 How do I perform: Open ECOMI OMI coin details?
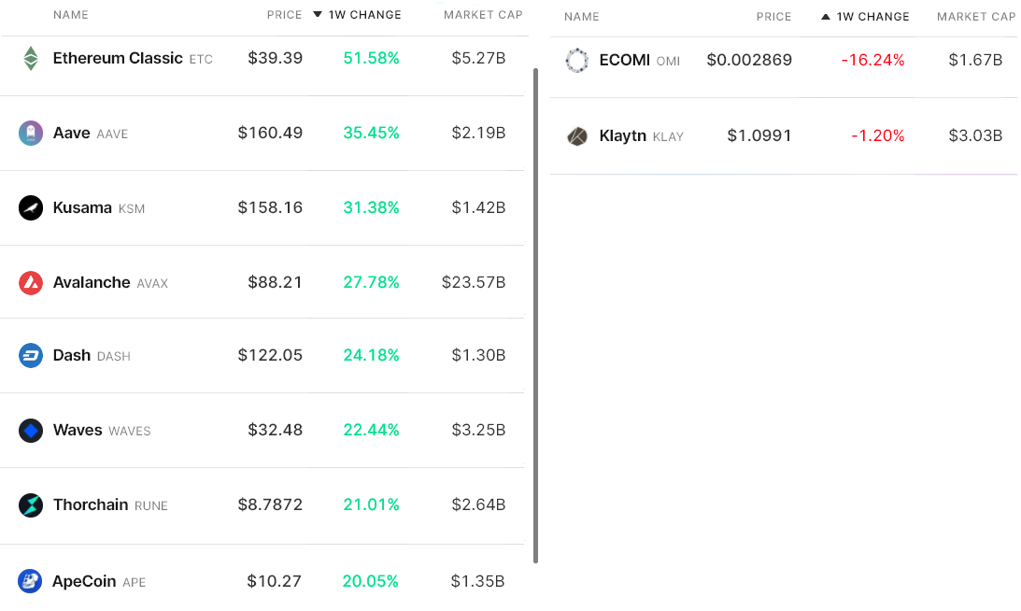640,60
